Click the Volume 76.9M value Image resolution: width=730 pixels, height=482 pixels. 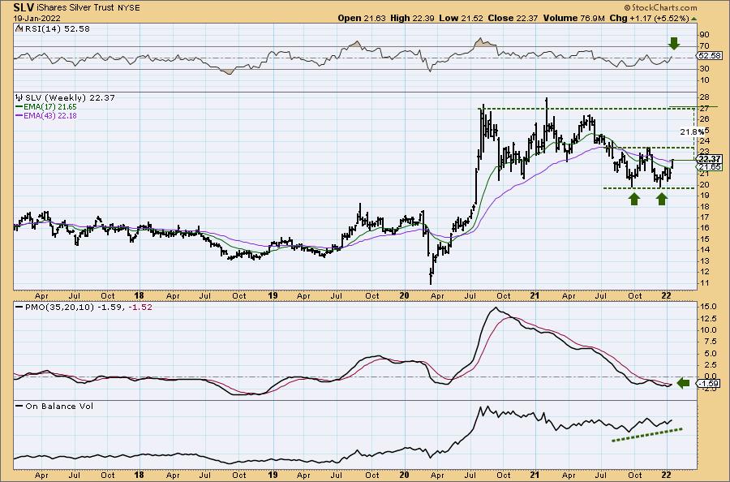tap(573, 18)
